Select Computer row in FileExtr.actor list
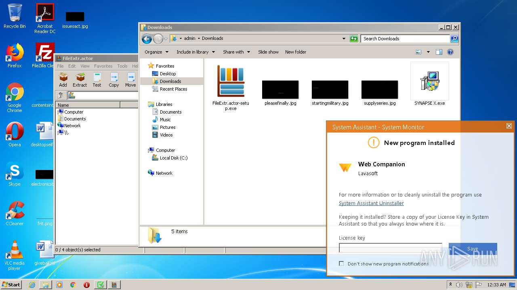 coord(74,112)
